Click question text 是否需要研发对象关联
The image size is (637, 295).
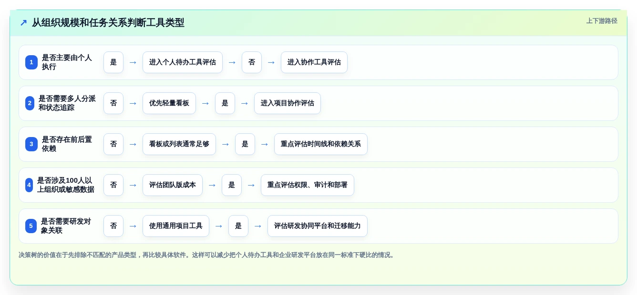[66, 226]
